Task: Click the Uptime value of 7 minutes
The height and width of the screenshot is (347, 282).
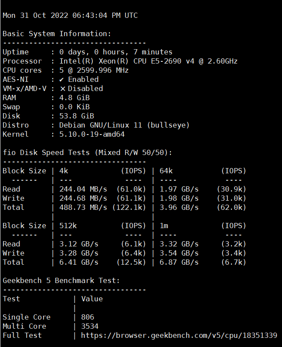Action: 116,52
